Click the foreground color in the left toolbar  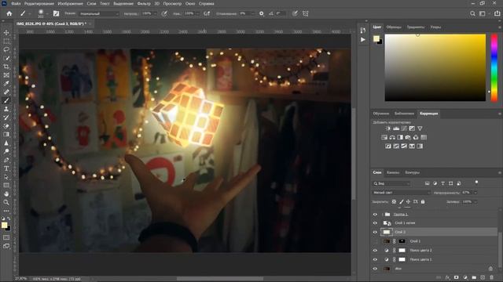(x=5, y=225)
